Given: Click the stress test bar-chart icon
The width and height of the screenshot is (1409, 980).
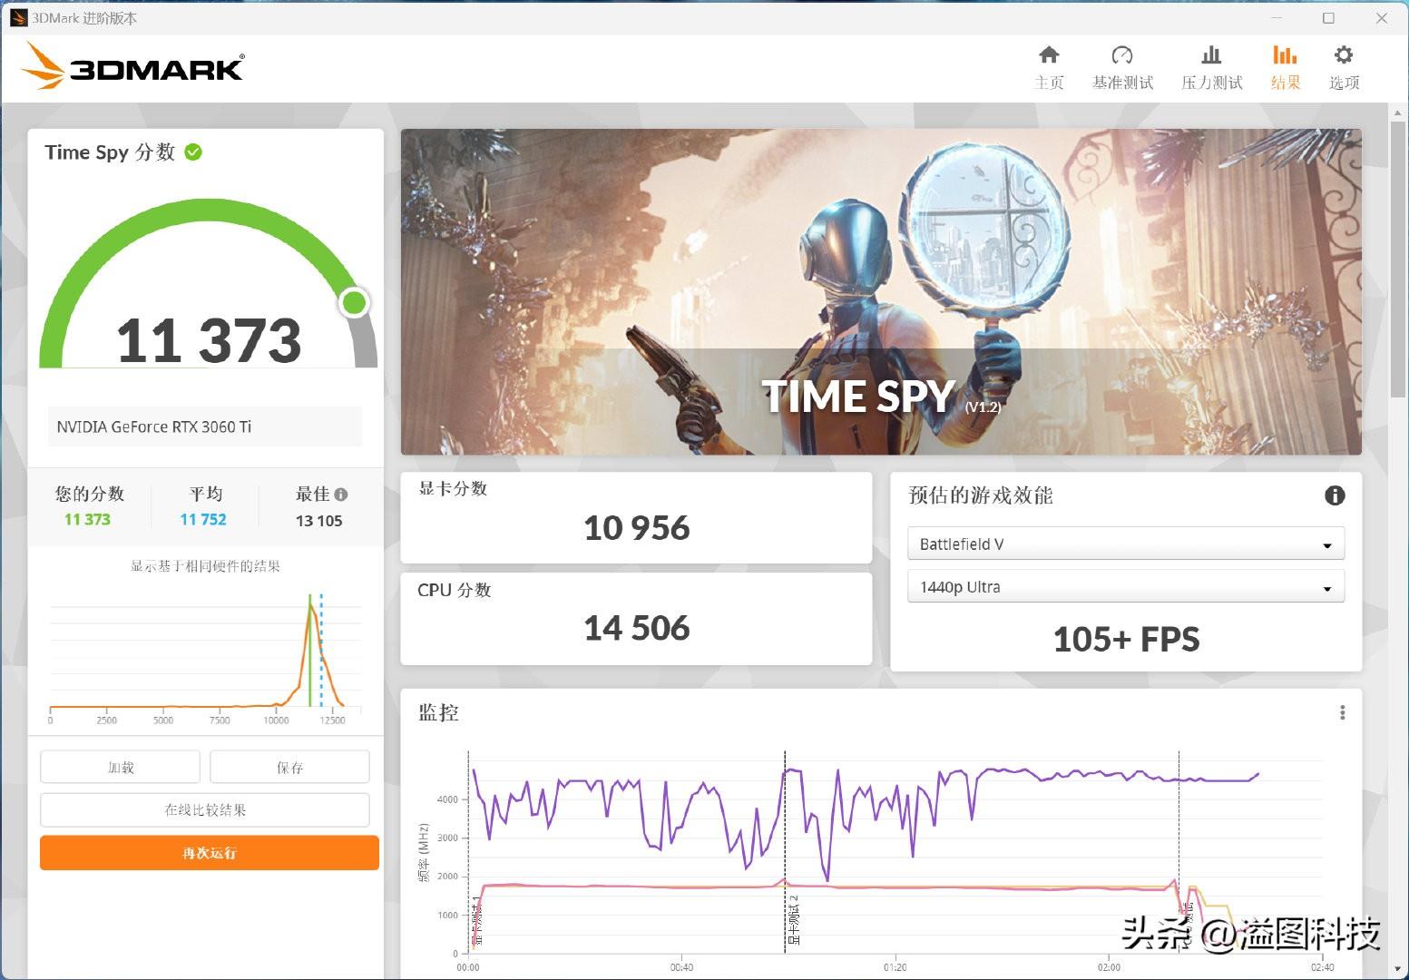Looking at the screenshot, I should pyautogui.click(x=1211, y=55).
